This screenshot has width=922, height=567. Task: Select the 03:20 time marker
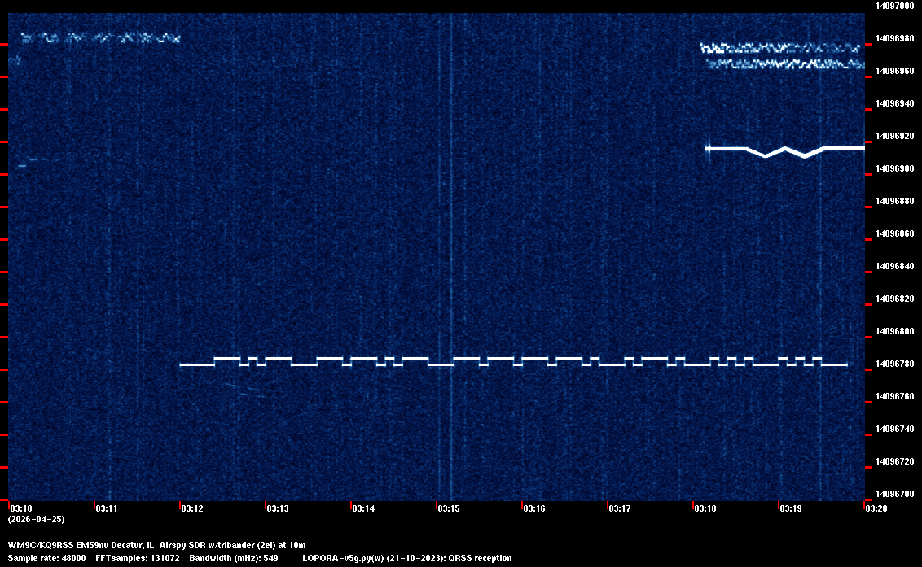click(x=876, y=508)
